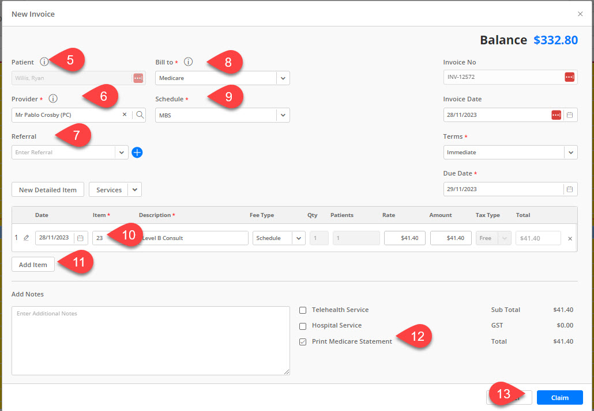The width and height of the screenshot is (594, 411).
Task: Enable the Telehealth Service checkbox
Action: click(303, 310)
